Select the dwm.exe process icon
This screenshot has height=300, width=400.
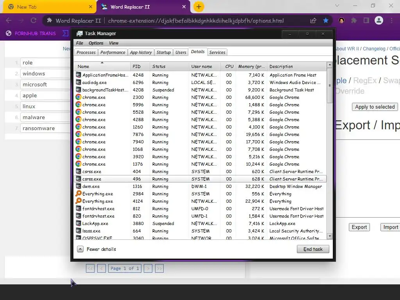click(78, 186)
